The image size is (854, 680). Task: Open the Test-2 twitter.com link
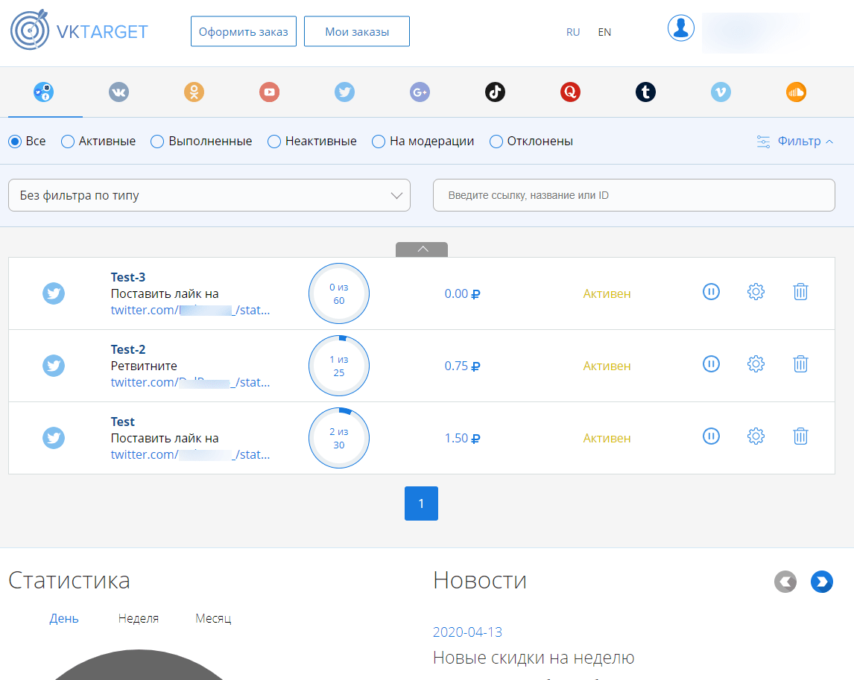(190, 382)
